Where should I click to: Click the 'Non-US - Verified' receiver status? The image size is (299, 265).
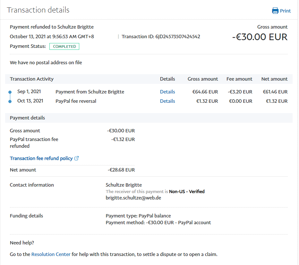point(187,191)
